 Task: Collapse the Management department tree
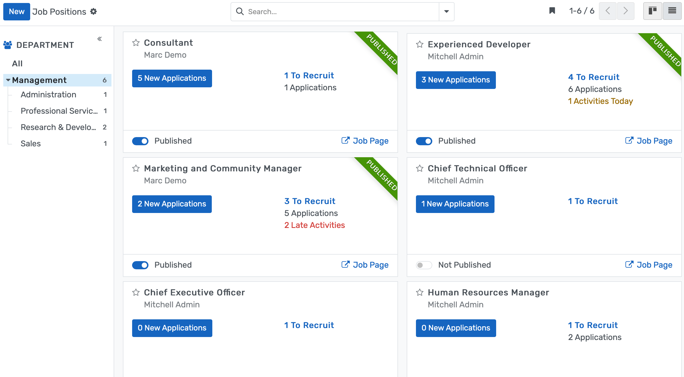[8, 80]
